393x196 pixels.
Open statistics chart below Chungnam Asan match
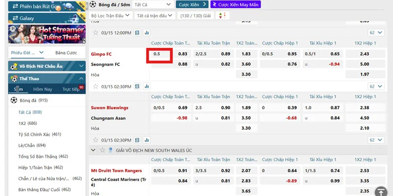pos(146,140)
